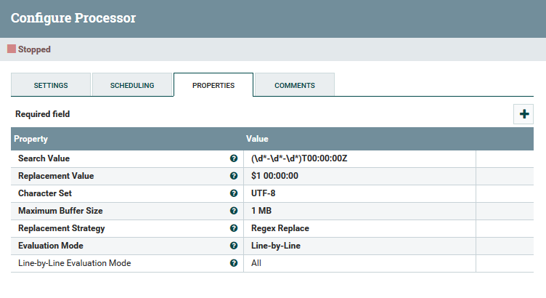Click help icon for Replacement Value
This screenshot has width=546, height=298.
234,176
